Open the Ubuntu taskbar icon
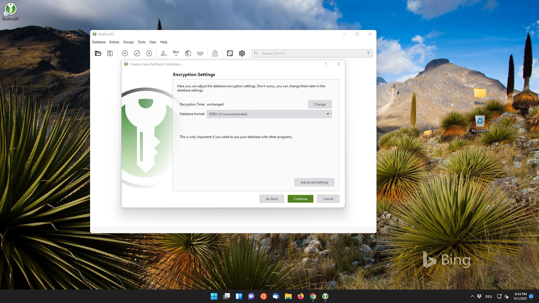Viewport: 539px width, 303px height. point(264,296)
